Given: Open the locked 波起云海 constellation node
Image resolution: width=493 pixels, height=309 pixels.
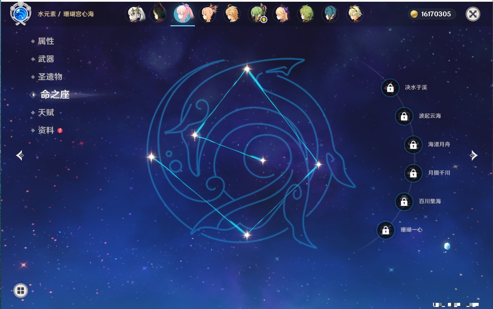Looking at the screenshot, I should [x=404, y=116].
